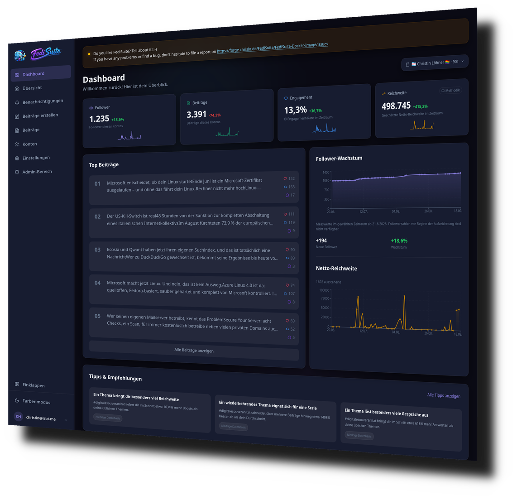This screenshot has height=500, width=517.
Task: Click the Netto-Reichweite line chart
Action: (x=396, y=311)
